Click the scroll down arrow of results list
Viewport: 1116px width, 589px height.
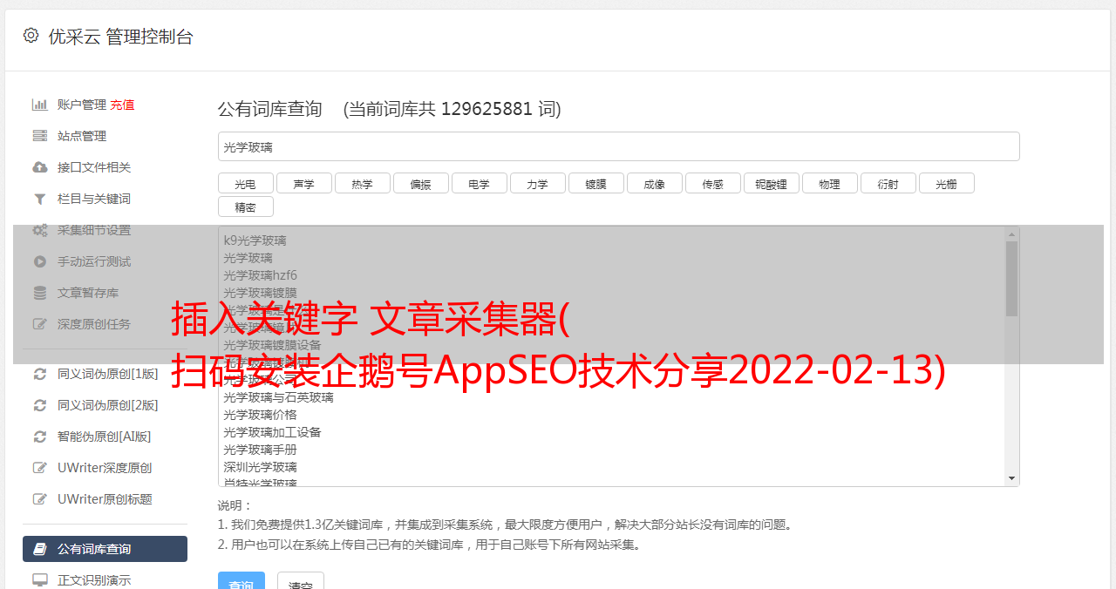tap(1011, 478)
